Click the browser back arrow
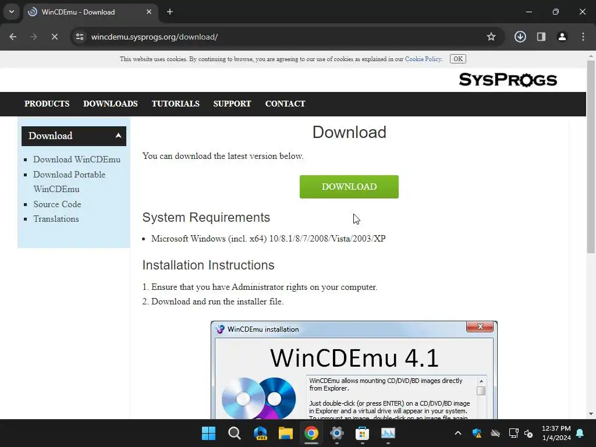Image resolution: width=596 pixels, height=447 pixels. 13,37
